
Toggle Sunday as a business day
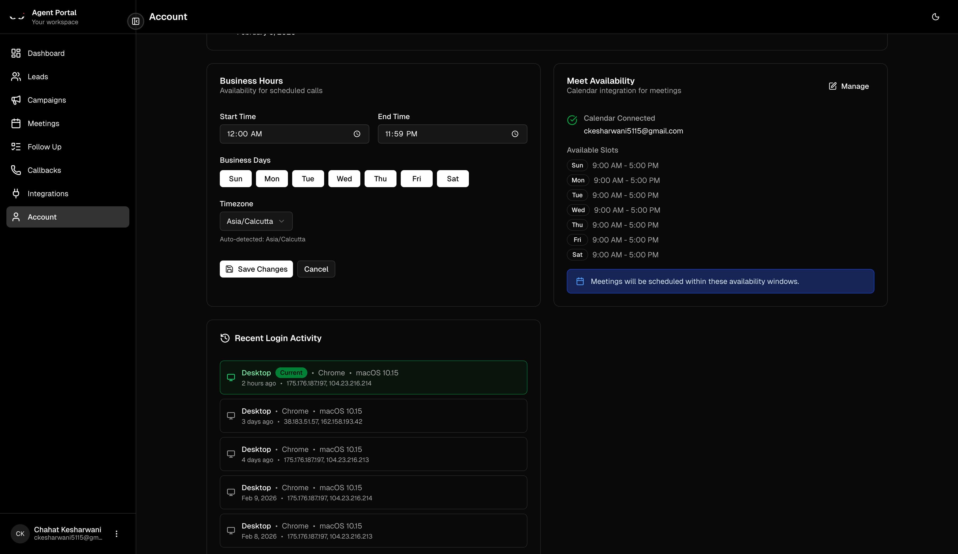[235, 178]
